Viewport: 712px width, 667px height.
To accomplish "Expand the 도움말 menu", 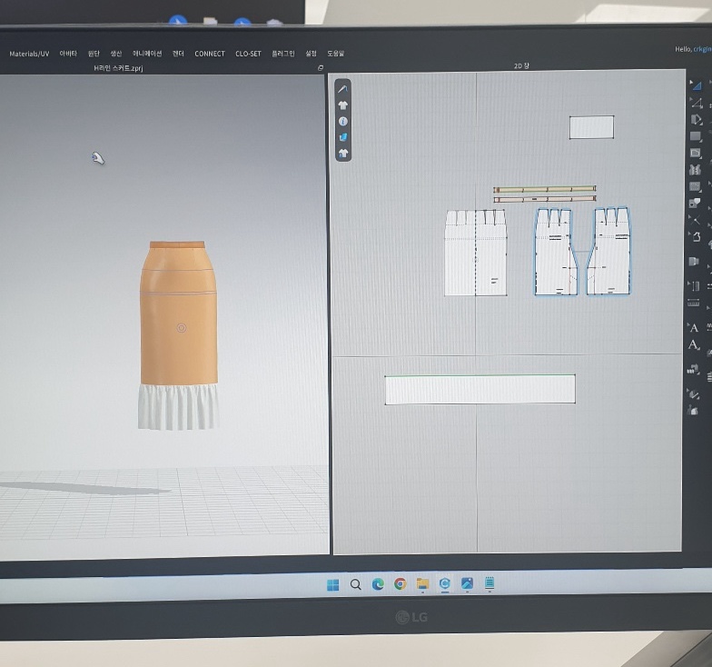I will click(x=336, y=54).
